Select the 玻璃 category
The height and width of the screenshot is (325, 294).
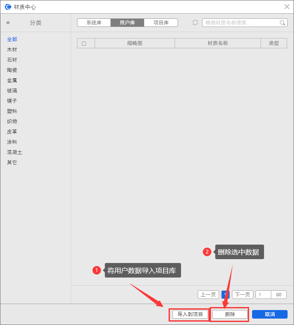pos(12,91)
